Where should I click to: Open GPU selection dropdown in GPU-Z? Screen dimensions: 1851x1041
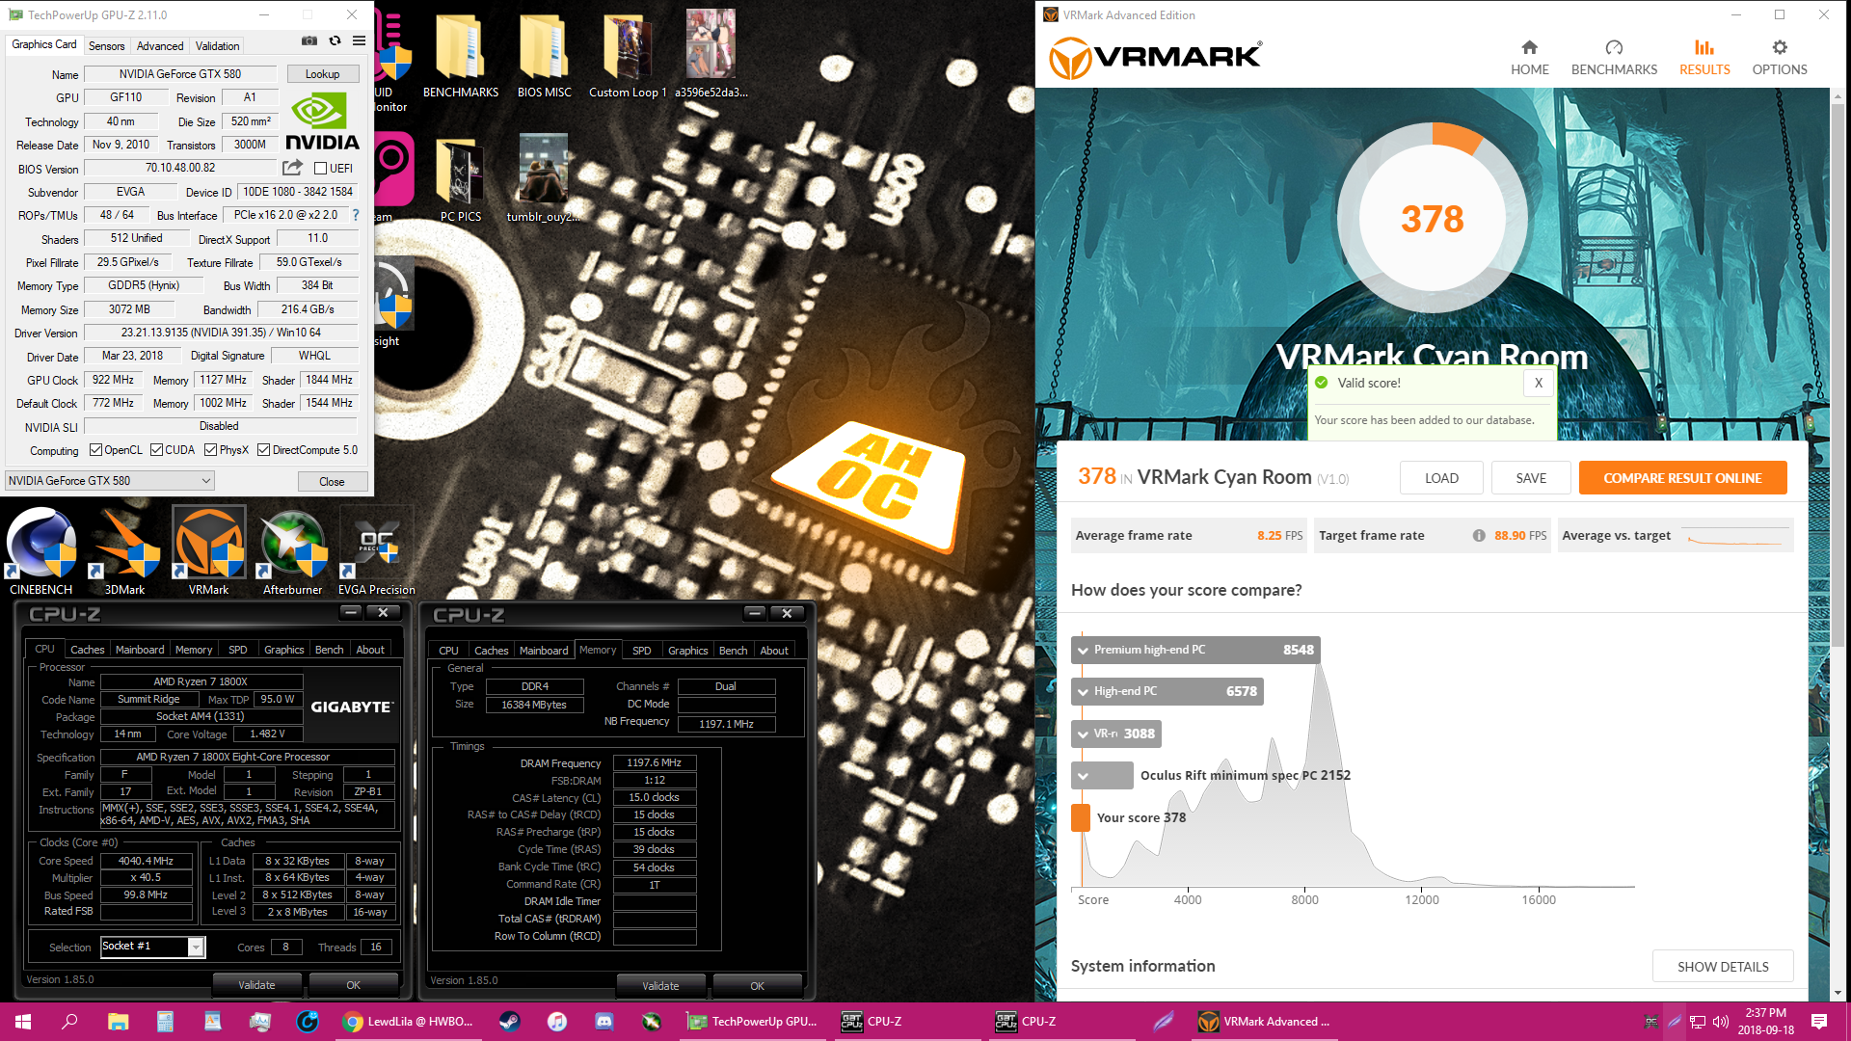[x=109, y=481]
